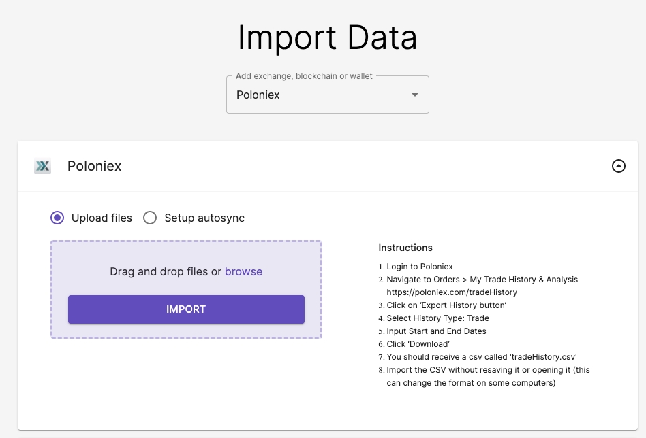
Task: Click the 'Export History button' instruction step
Action: 446,305
